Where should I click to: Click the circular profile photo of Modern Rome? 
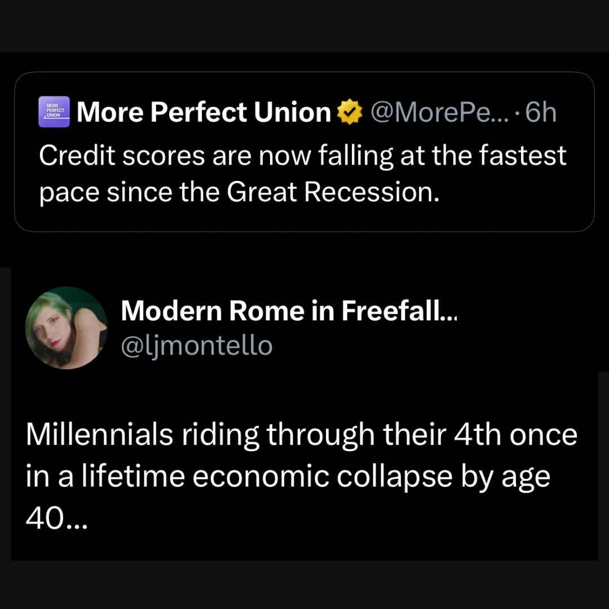point(67,327)
